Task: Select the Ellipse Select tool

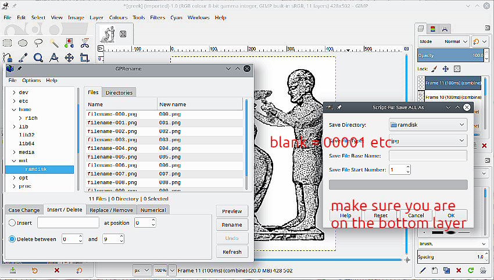Action: 23,43
